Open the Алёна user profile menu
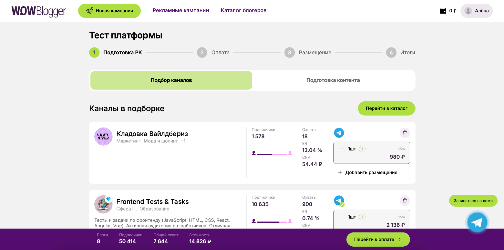Image resolution: width=504 pixels, height=250 pixels. click(476, 11)
